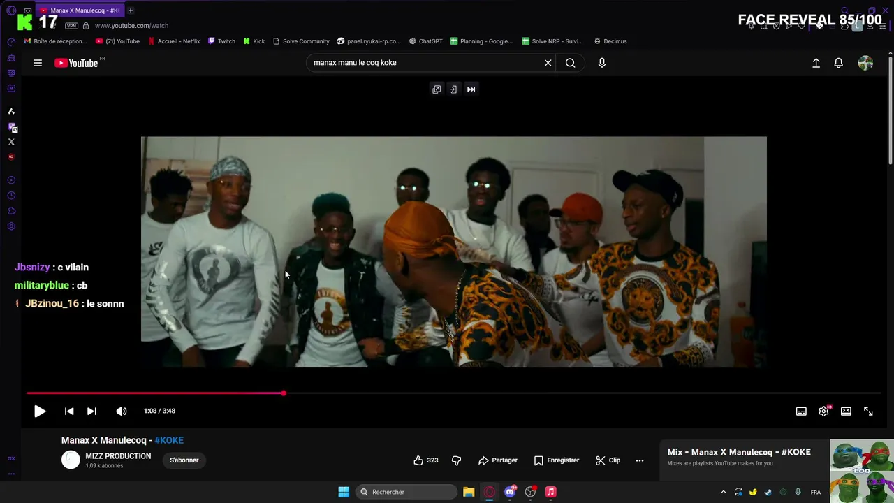This screenshot has height=503, width=894.
Task: Run the search with the magnifier button
Action: coord(571,63)
